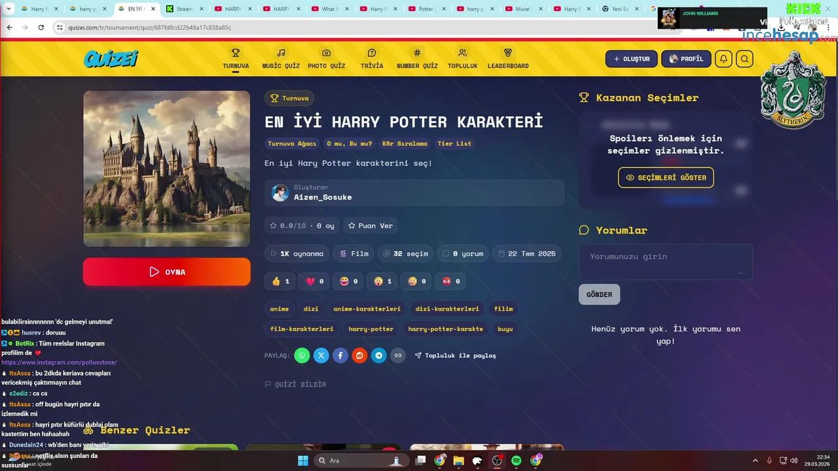Select the Kör Sıralama mode
The width and height of the screenshot is (838, 471).
(405, 143)
